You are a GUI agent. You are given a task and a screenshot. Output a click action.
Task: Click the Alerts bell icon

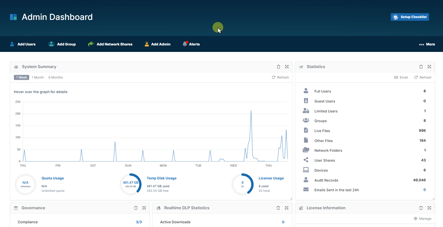pyautogui.click(x=185, y=44)
